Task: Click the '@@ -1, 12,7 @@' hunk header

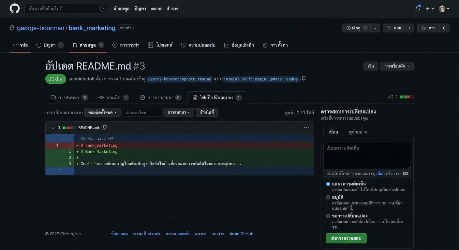Action: pos(97,138)
